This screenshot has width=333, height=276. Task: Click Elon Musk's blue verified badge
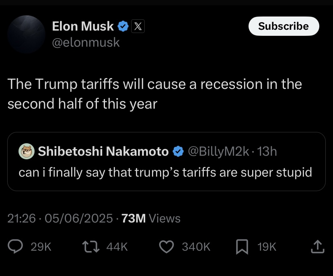tap(123, 27)
